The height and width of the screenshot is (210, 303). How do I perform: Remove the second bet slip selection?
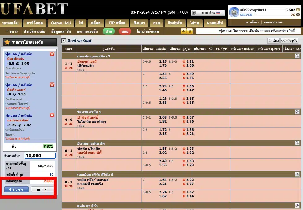(x=52, y=85)
